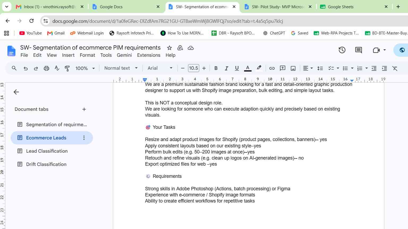
Task: Toggle italic formatting
Action: click(226, 68)
